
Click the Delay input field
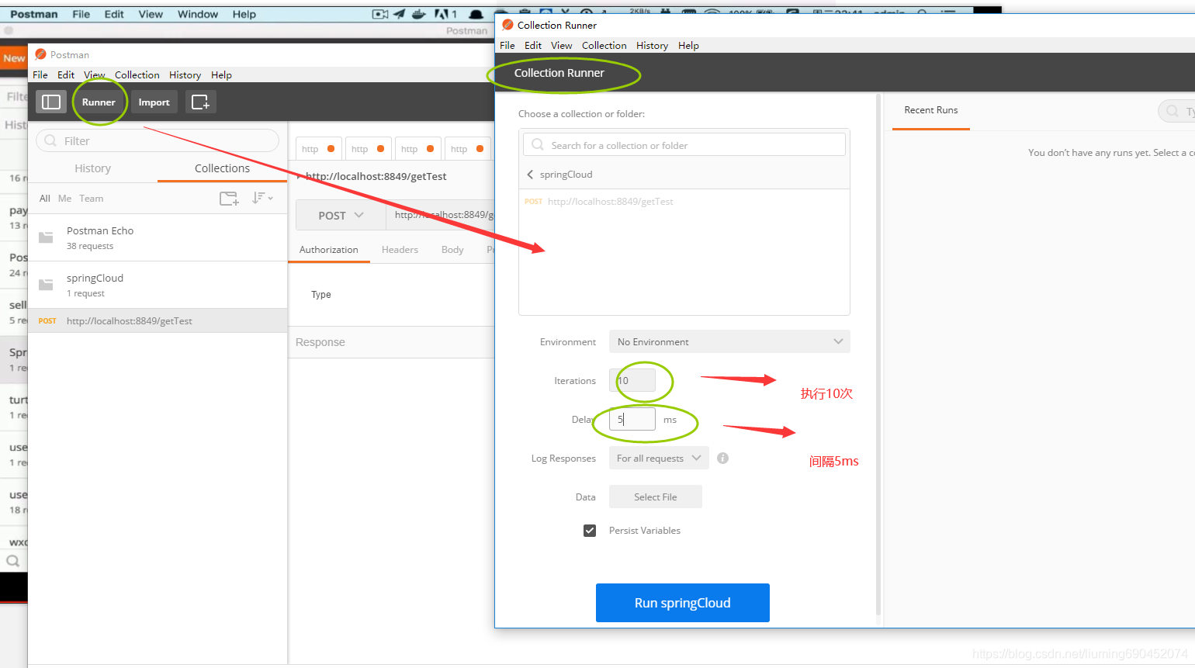[632, 419]
